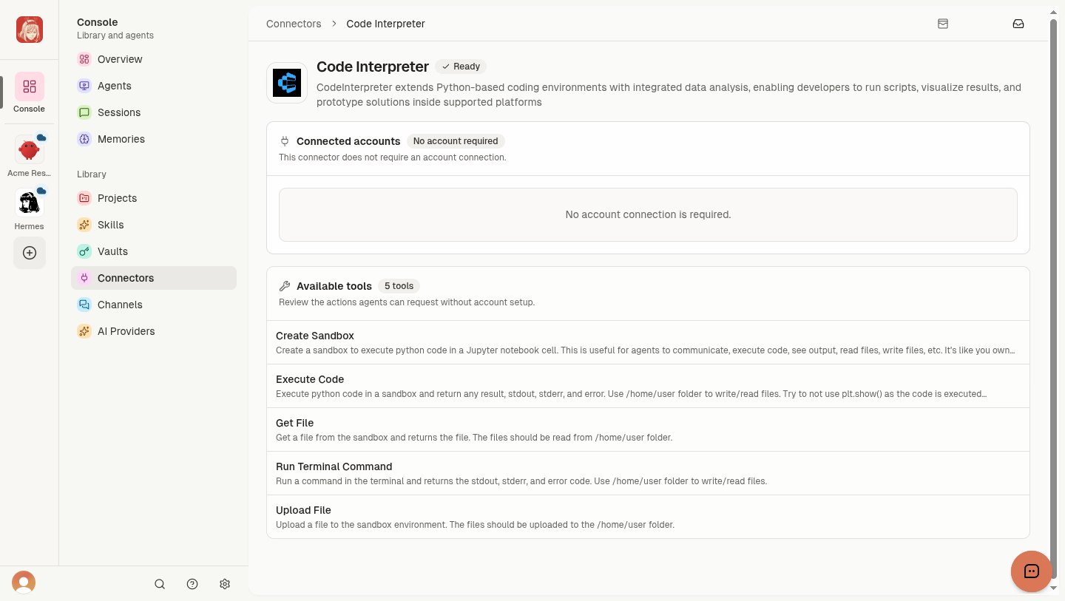Switch to Hermes workspace avatar
Image resolution: width=1065 pixels, height=601 pixels.
click(30, 203)
